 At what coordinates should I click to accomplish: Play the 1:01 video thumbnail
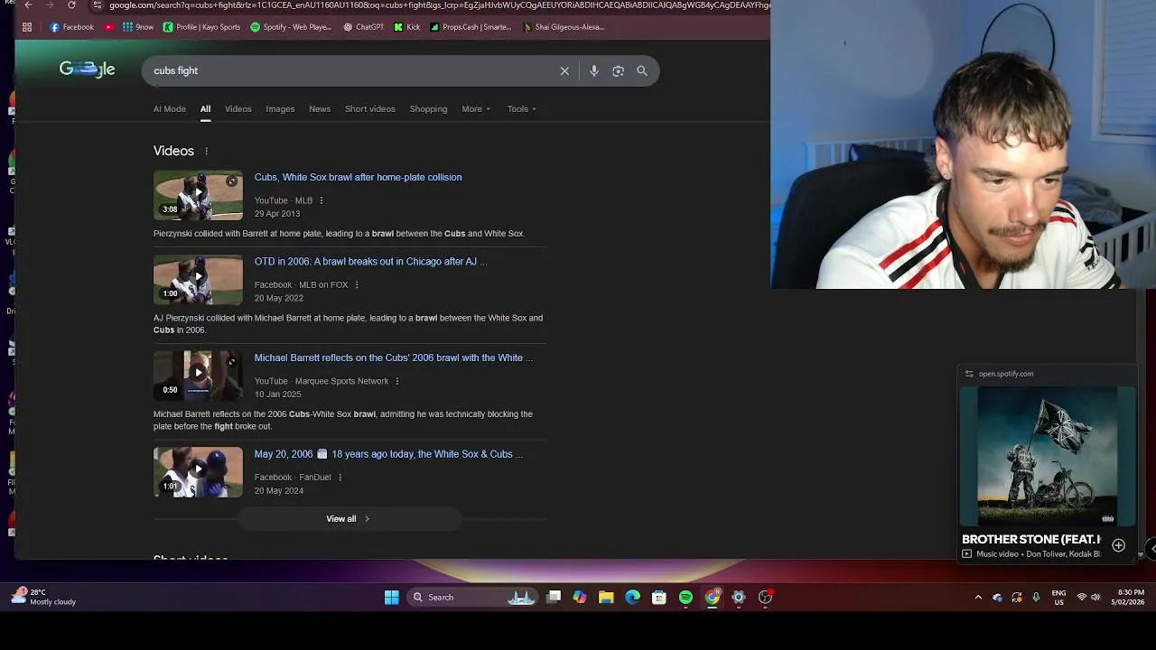pyautogui.click(x=198, y=472)
